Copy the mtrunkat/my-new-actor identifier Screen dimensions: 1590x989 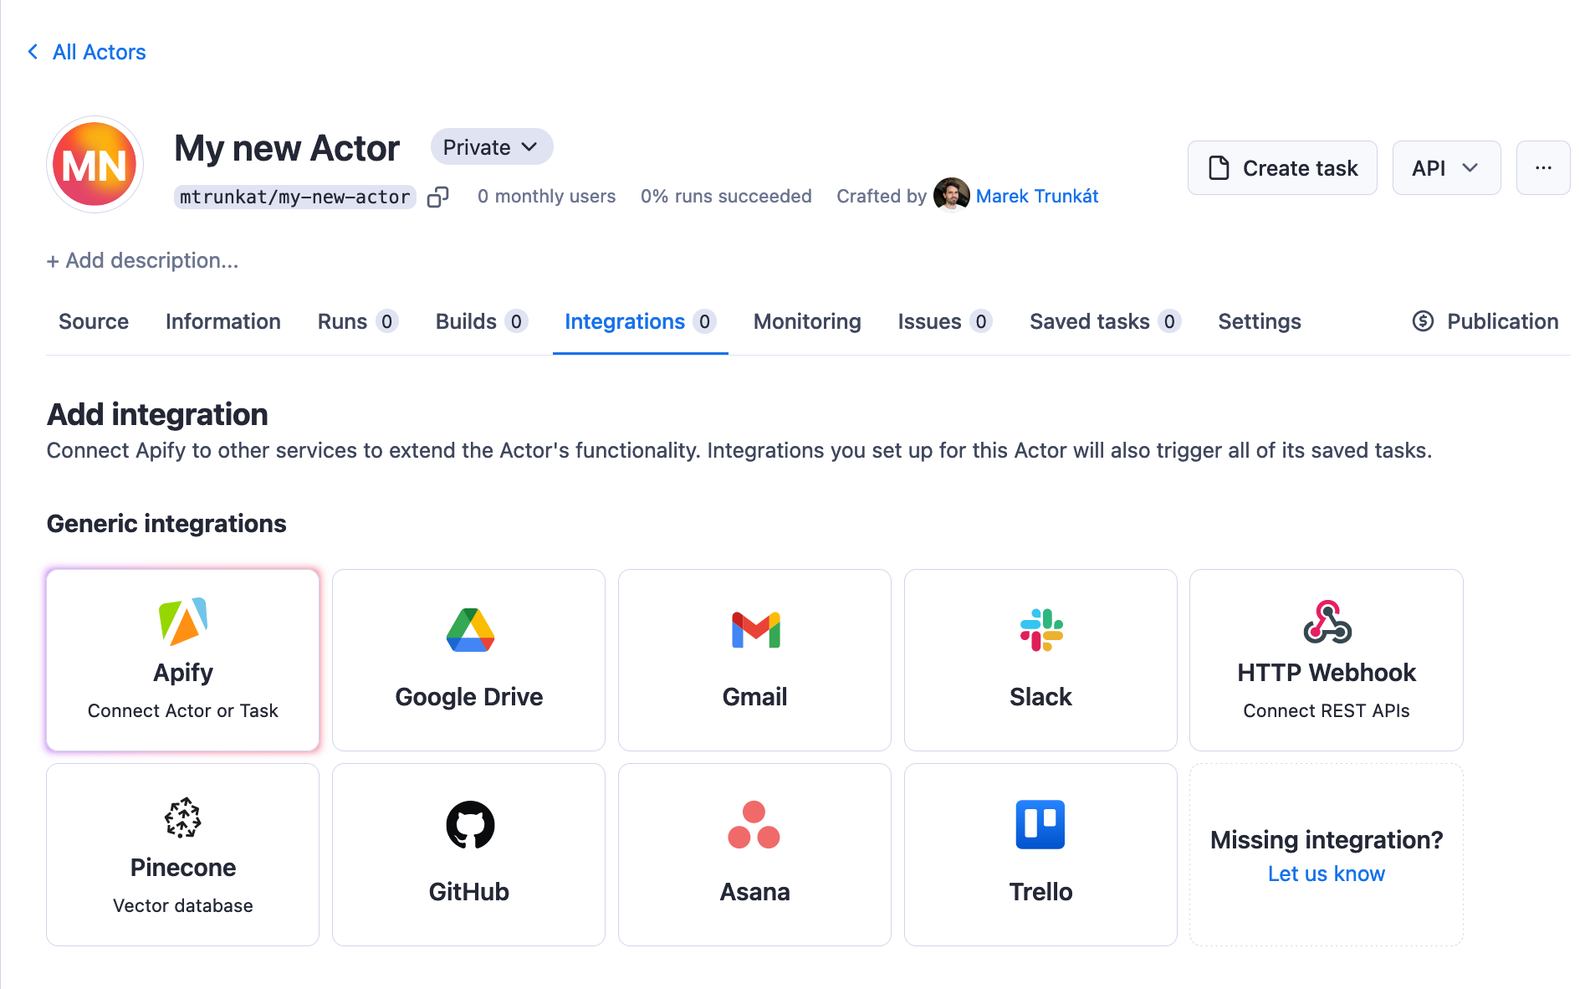(438, 196)
